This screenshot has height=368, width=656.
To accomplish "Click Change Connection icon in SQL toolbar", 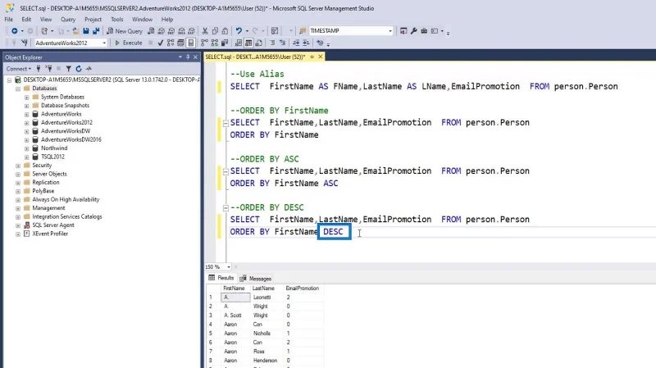I will (x=25, y=43).
